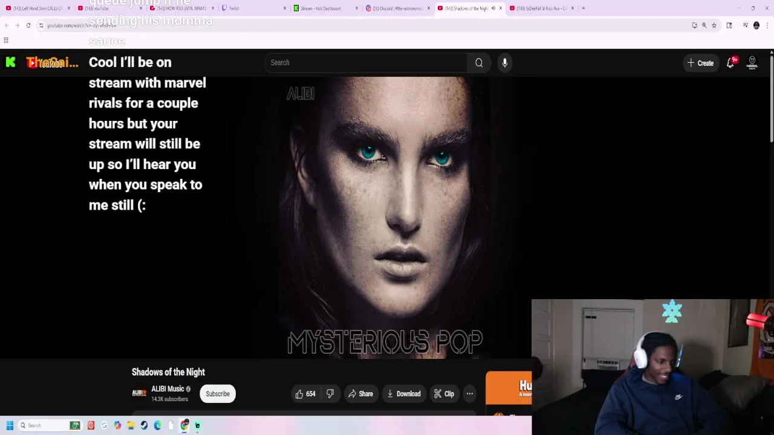
Task: Open a new browser tab
Action: point(583,8)
